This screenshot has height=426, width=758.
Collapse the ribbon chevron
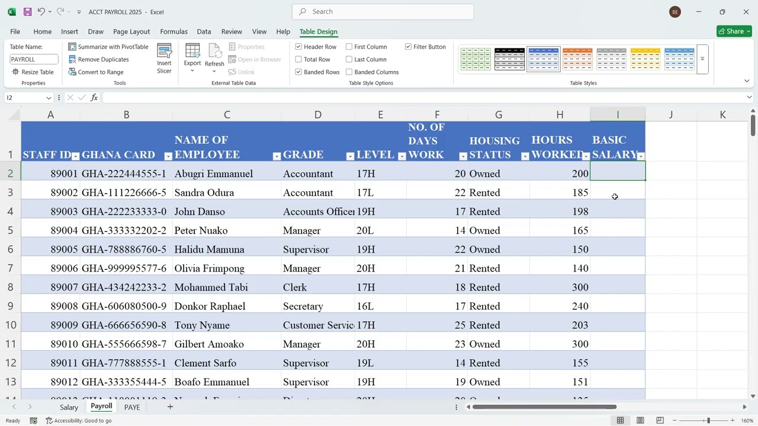pos(747,81)
